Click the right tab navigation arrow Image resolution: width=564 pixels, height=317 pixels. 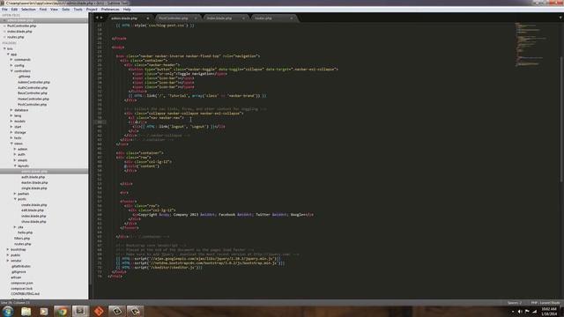101,18
